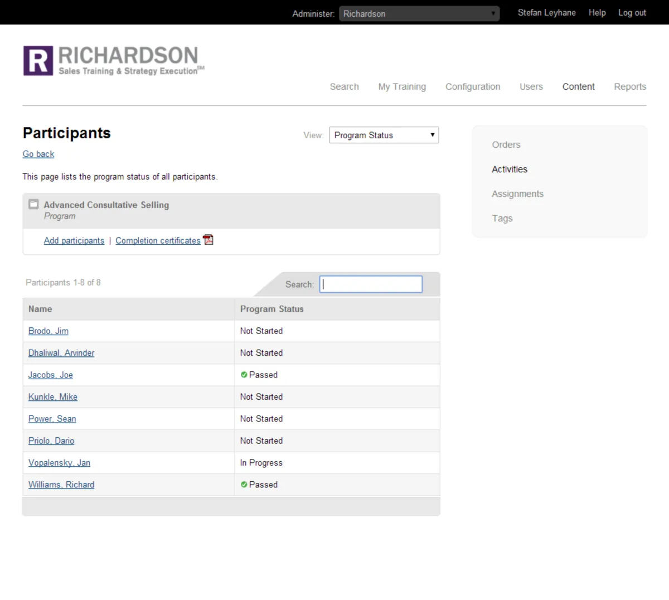Open participant Kunkle, Mike

(53, 396)
